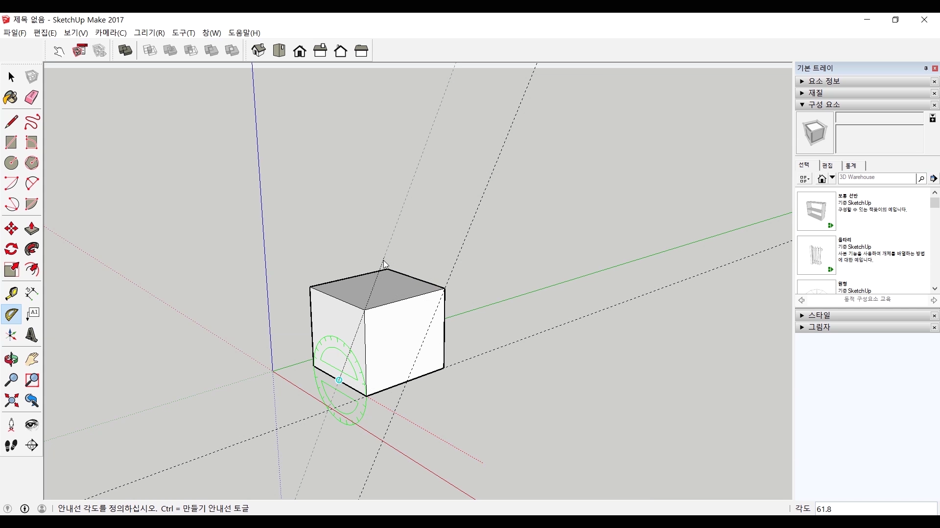Pick the Tape Measure tool
The height and width of the screenshot is (528, 940).
[11, 293]
